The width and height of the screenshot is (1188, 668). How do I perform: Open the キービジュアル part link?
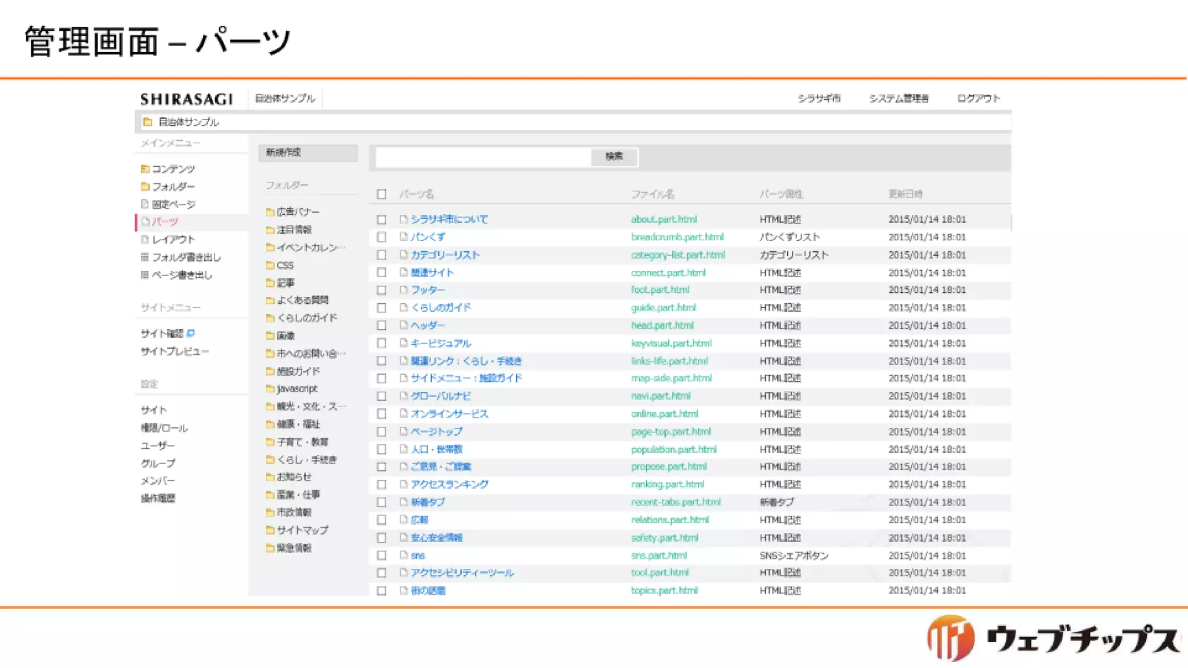tap(440, 343)
